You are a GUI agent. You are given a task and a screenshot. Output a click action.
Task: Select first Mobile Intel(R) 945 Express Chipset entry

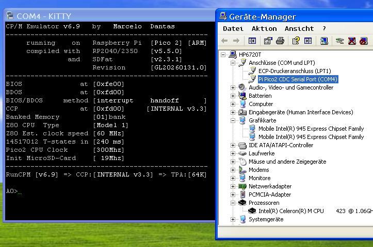click(x=311, y=129)
